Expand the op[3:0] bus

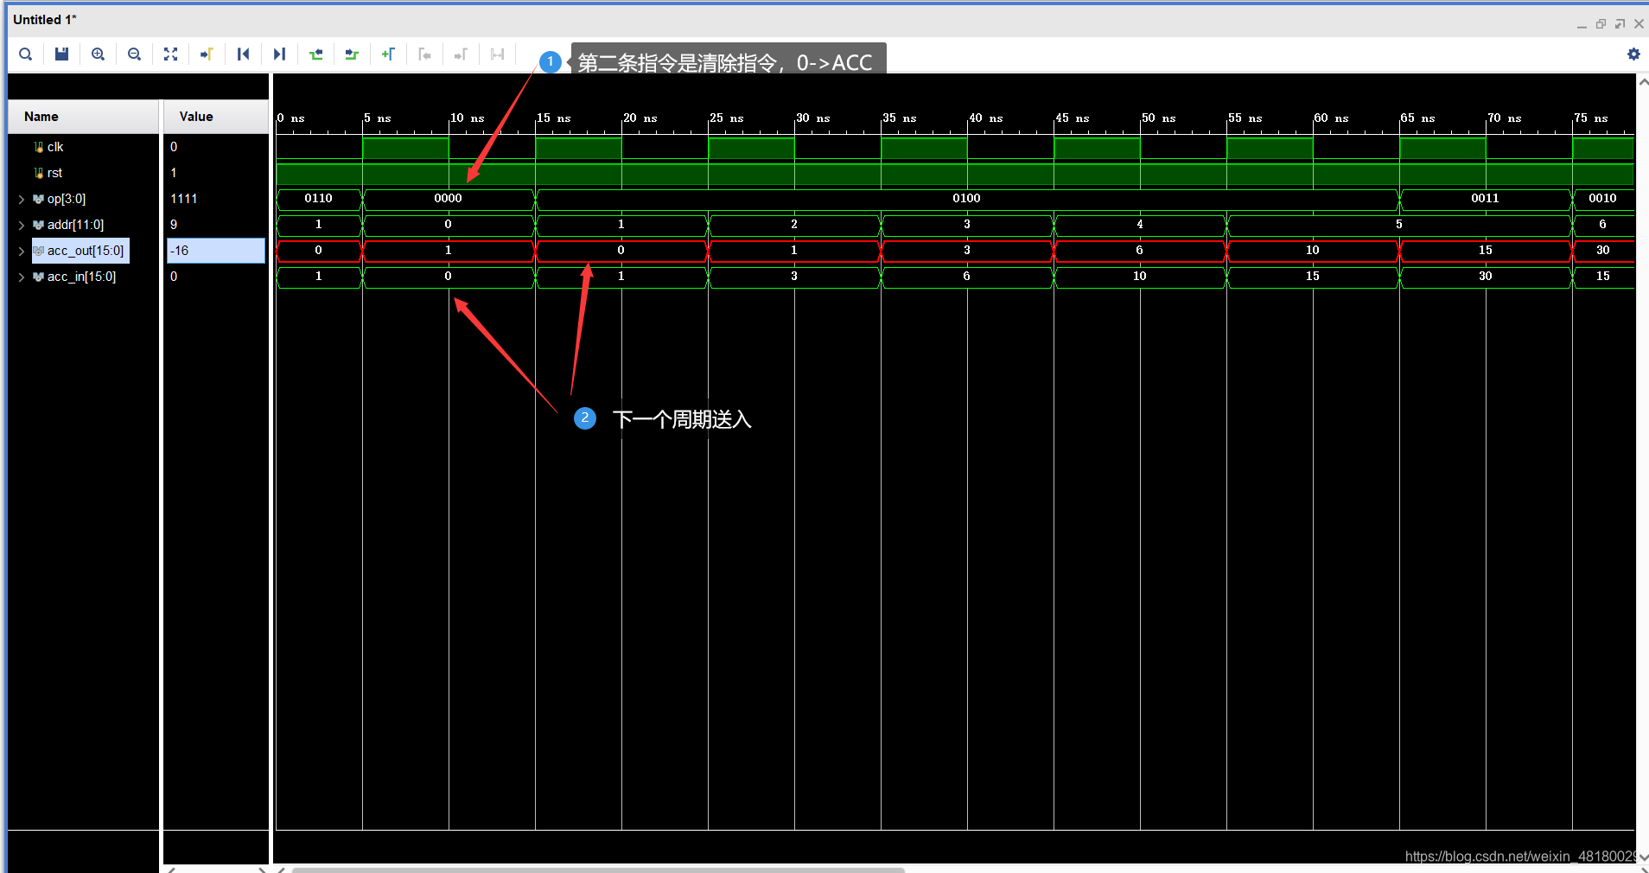[22, 200]
